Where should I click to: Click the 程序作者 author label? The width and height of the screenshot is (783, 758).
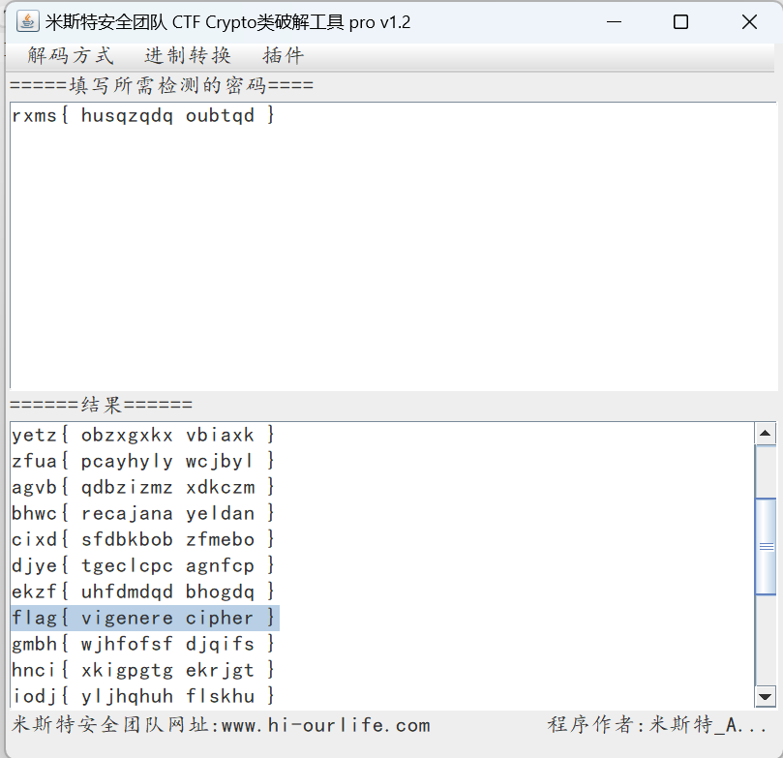[656, 725]
